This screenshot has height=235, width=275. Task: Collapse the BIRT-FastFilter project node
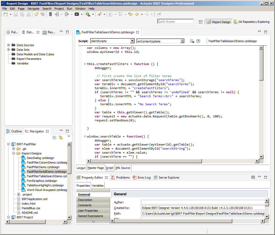point(8,144)
